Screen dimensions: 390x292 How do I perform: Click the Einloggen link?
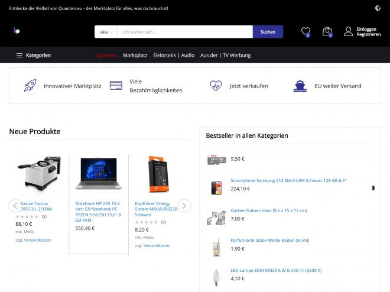[x=366, y=29]
